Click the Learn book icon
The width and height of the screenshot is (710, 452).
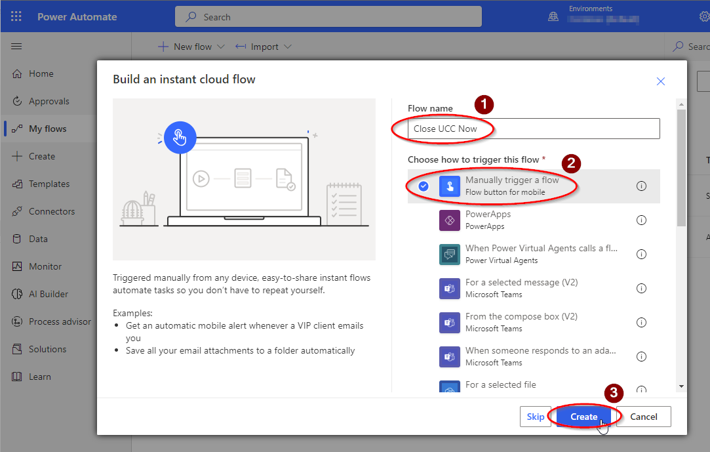pyautogui.click(x=17, y=377)
